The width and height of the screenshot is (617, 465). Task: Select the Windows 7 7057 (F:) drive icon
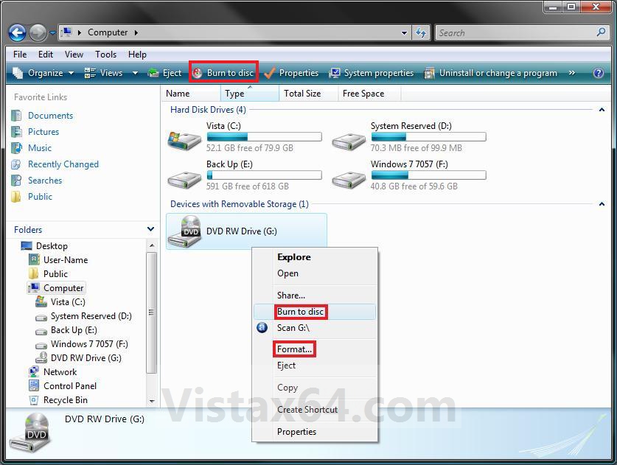[x=349, y=180]
